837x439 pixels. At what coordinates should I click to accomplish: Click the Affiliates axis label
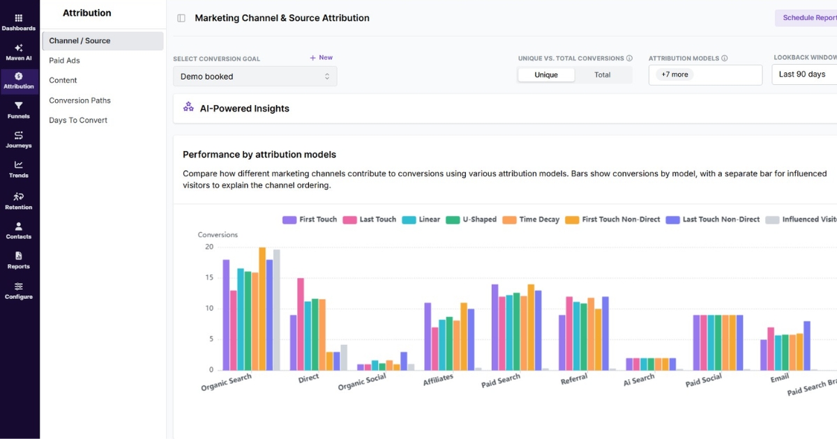438,379
